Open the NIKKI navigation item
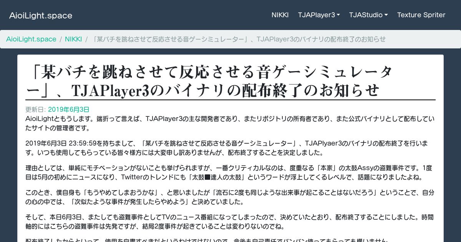 point(280,15)
